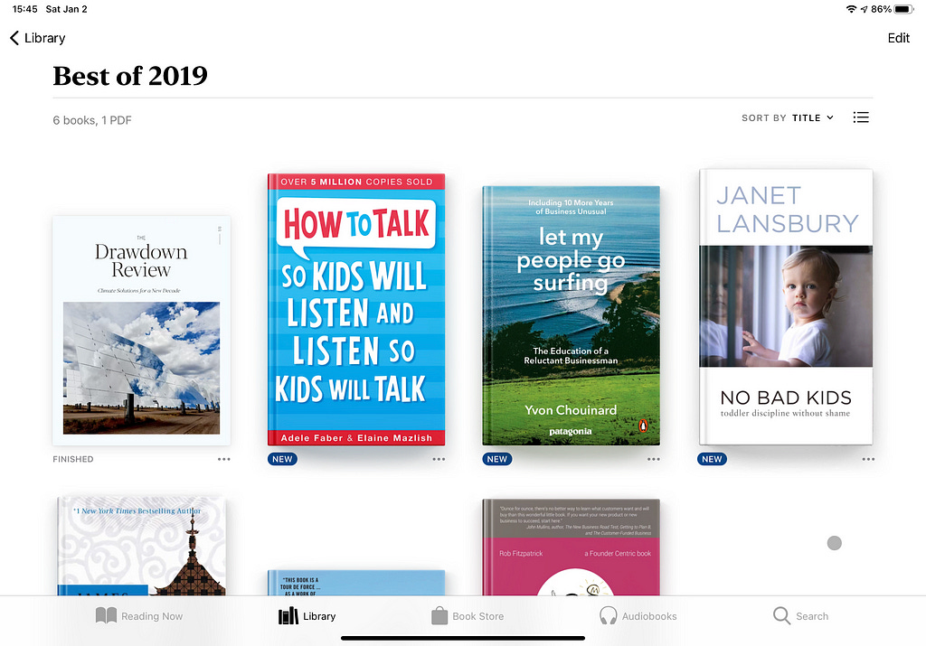The width and height of the screenshot is (926, 646).
Task: Switch to list view icon
Action: click(861, 117)
